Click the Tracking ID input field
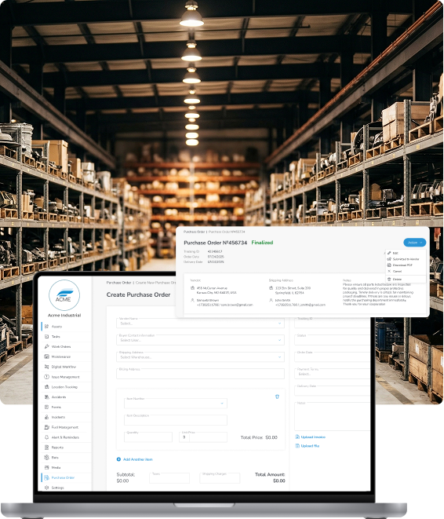The height and width of the screenshot is (519, 444). tap(332, 323)
